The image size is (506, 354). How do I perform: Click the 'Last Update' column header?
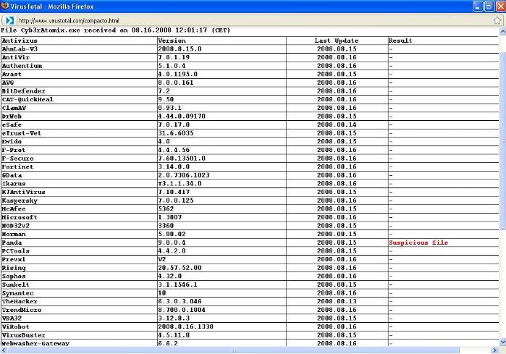point(337,41)
